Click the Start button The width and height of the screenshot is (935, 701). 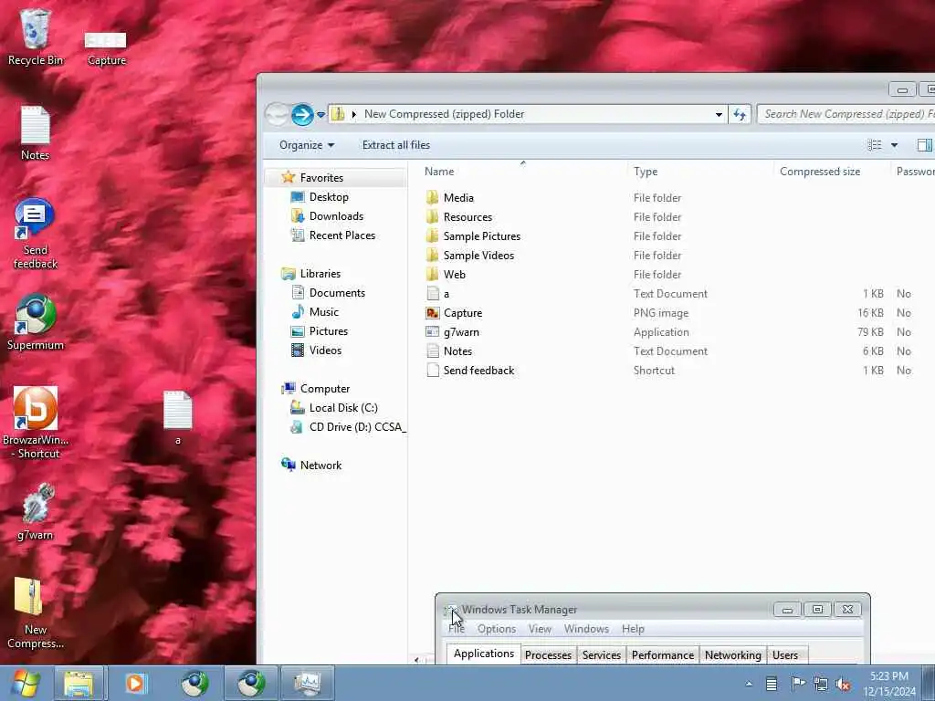click(26, 683)
